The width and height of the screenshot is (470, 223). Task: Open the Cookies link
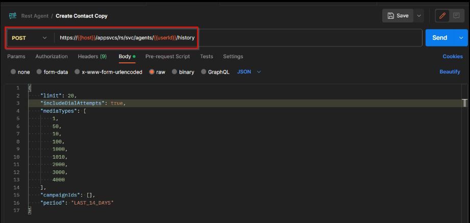(x=453, y=56)
